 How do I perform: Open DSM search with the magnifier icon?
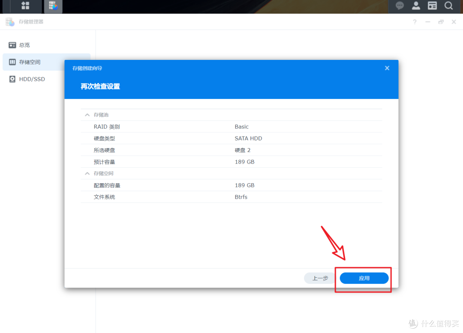(x=448, y=6)
